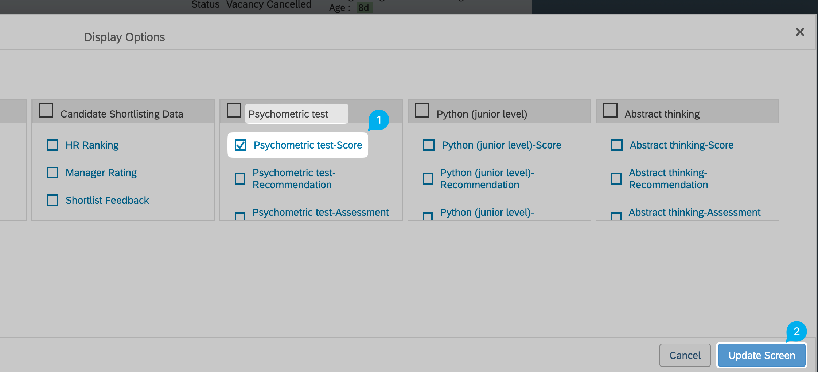Screen dimensions: 818x372
Task: Check Psychometric test-Recommendation box
Action: click(240, 179)
